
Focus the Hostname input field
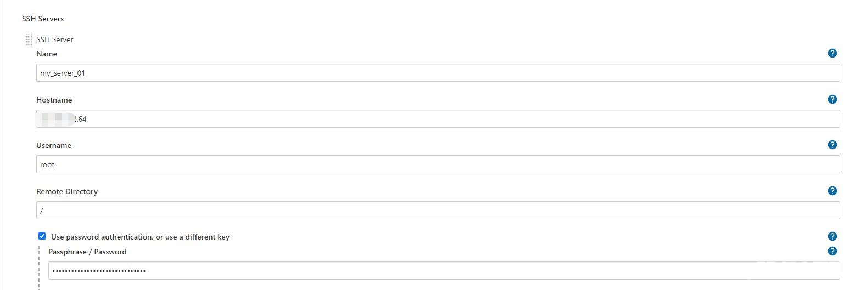click(437, 119)
